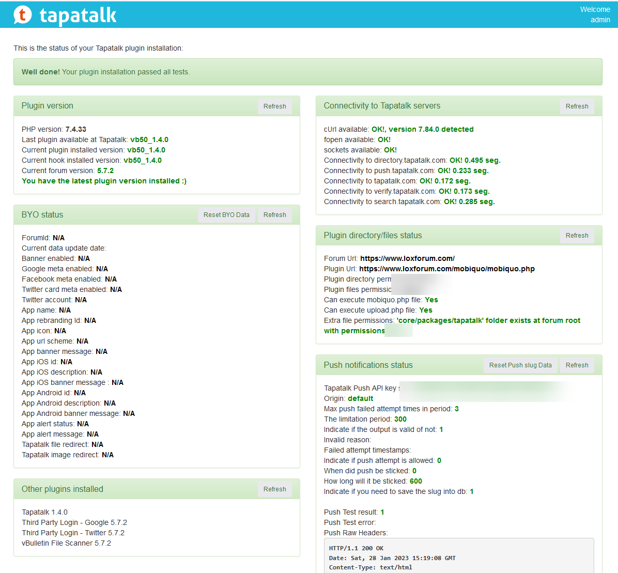This screenshot has width=618, height=573.
Task: Click Third Party Login - Twitter 5.7.2 entry
Action: 73,533
